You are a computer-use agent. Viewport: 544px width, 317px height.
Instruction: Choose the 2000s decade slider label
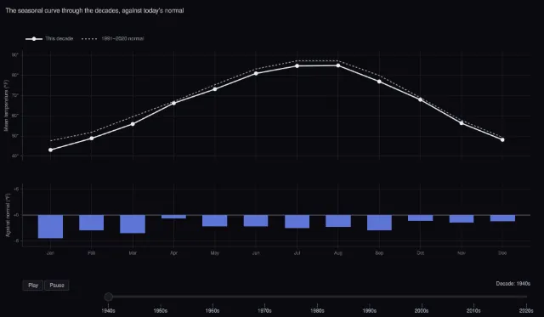(422, 310)
